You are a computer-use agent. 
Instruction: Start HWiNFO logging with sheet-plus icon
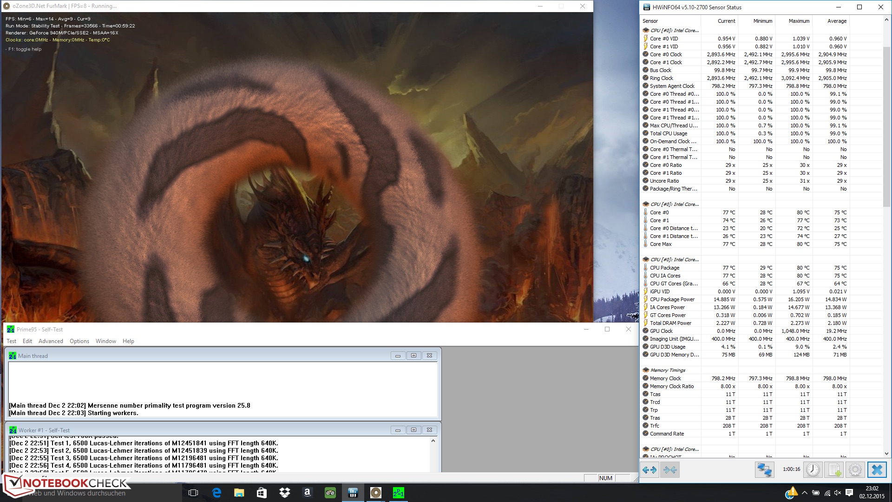834,470
